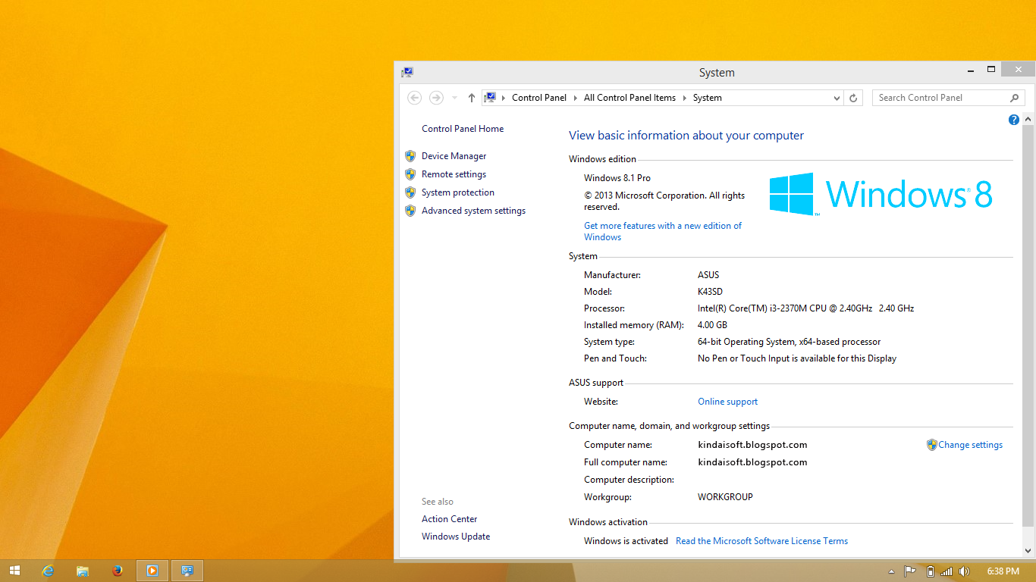The image size is (1036, 582).
Task: Click shield icon beside Device Manager
Action: click(410, 156)
